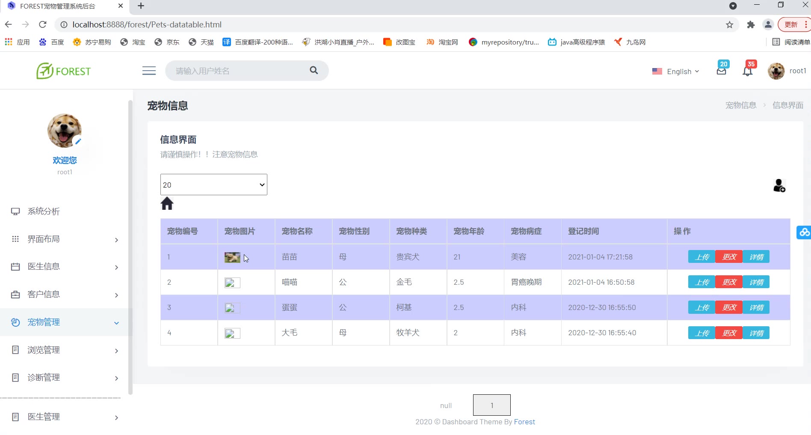Click the blue cloud floating icon
This screenshot has height=435, width=811.
point(804,232)
